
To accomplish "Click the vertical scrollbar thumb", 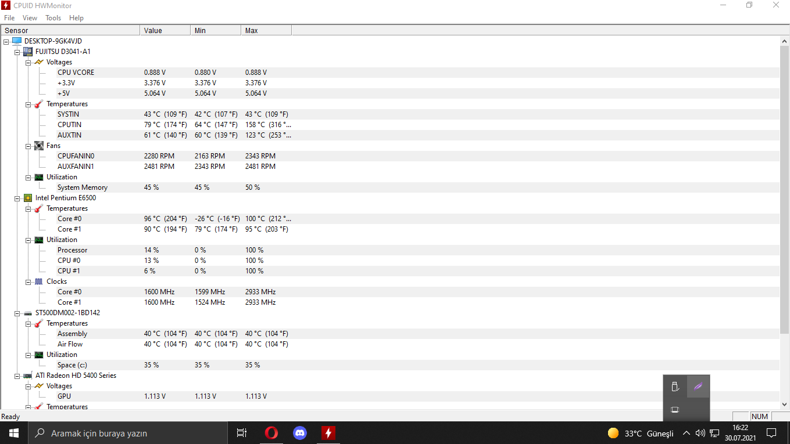I will [x=785, y=189].
